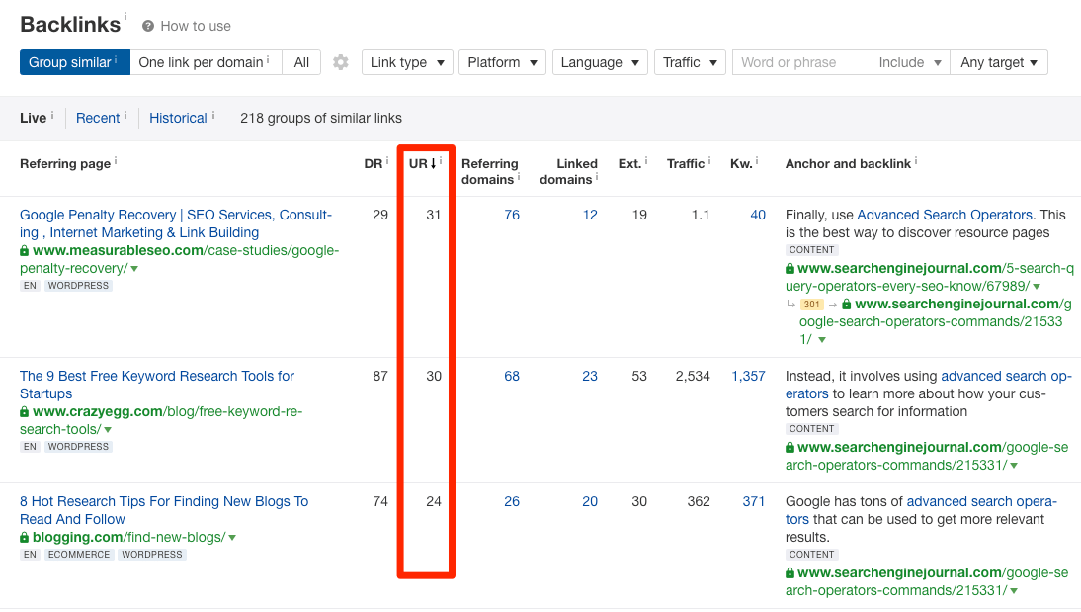The height and width of the screenshot is (612, 1081).
Task: Click the info icon next to DR header
Action: click(x=387, y=158)
